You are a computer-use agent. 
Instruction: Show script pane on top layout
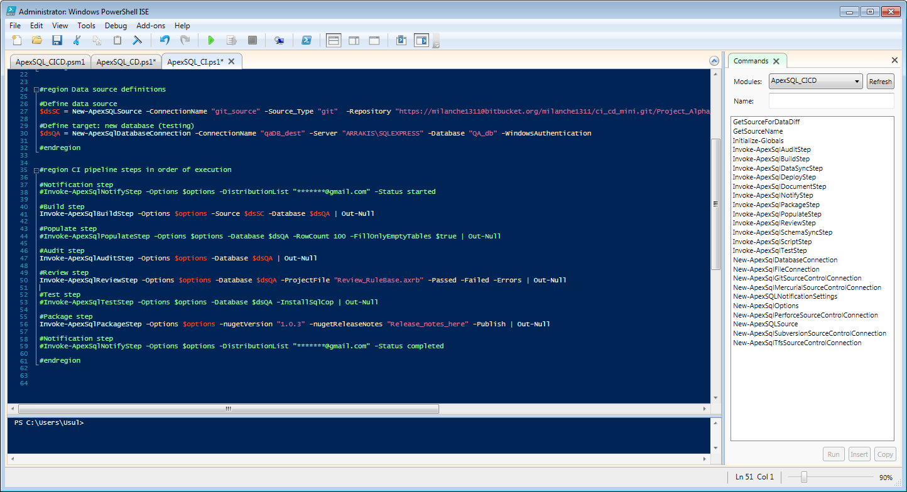(334, 40)
